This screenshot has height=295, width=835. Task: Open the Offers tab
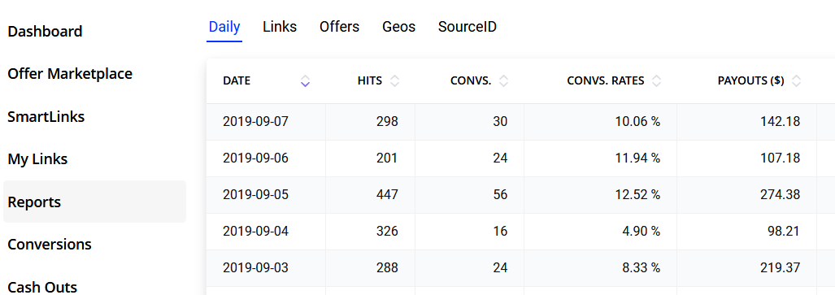click(339, 27)
